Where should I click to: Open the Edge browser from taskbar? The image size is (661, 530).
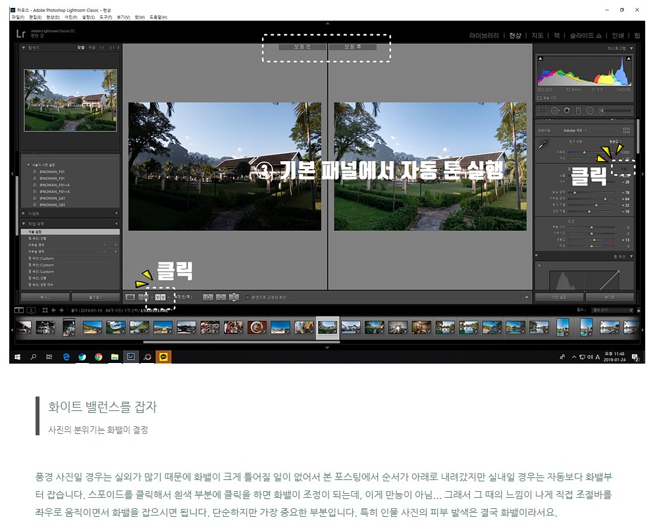point(66,357)
